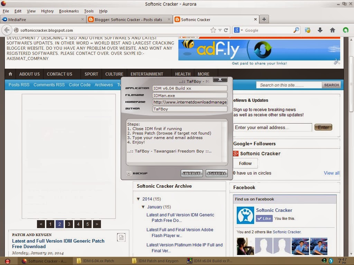
Task: Open the ENTERTAINMENT navigation item
Action: point(147,74)
